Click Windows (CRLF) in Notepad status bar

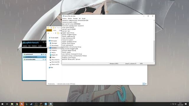(x=114, y=64)
